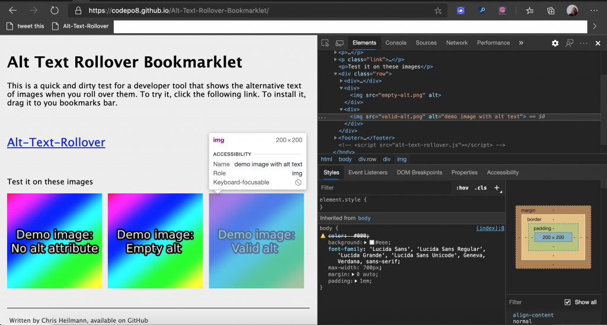Image resolution: width=607 pixels, height=325 pixels.
Task: Add page to favorites with star icon
Action: [x=438, y=11]
